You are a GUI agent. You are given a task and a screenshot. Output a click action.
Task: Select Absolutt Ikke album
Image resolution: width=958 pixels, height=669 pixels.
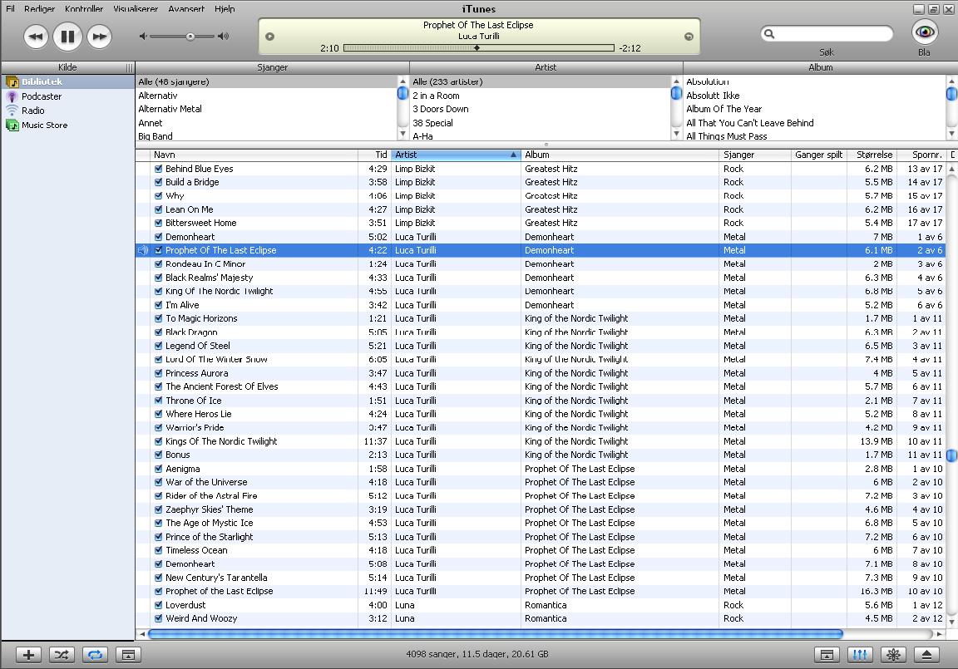tap(814, 96)
